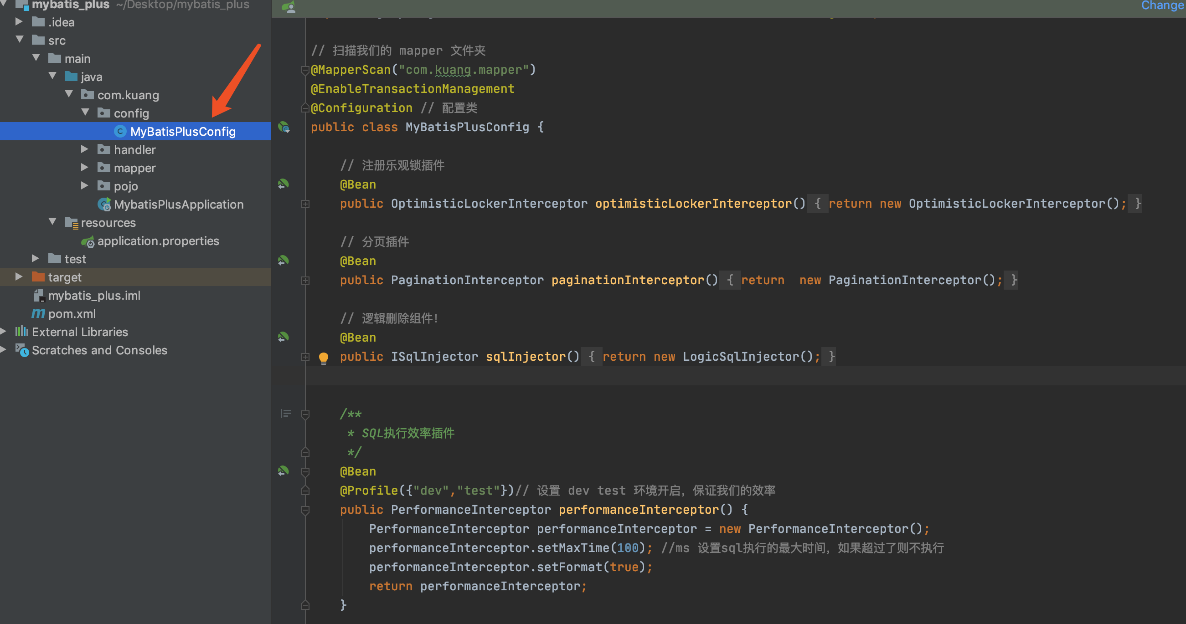Select MyBatisPlusConfig in project tree
This screenshot has width=1186, height=624.
pyautogui.click(x=182, y=132)
